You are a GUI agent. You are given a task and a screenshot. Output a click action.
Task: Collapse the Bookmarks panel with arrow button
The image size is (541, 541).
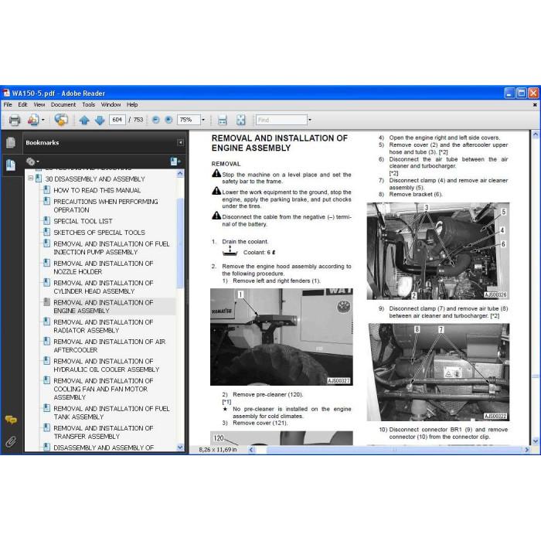tap(180, 142)
